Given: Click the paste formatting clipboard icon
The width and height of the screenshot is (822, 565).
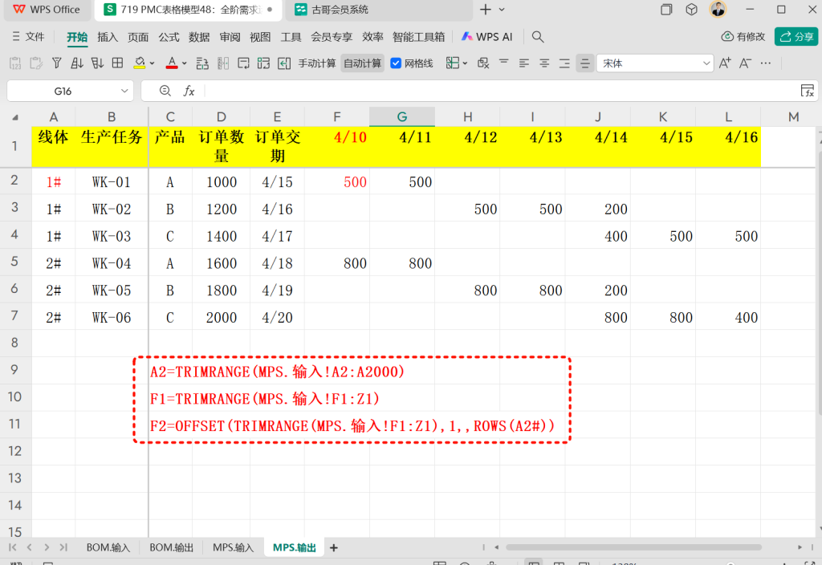Looking at the screenshot, I should pyautogui.click(x=36, y=63).
